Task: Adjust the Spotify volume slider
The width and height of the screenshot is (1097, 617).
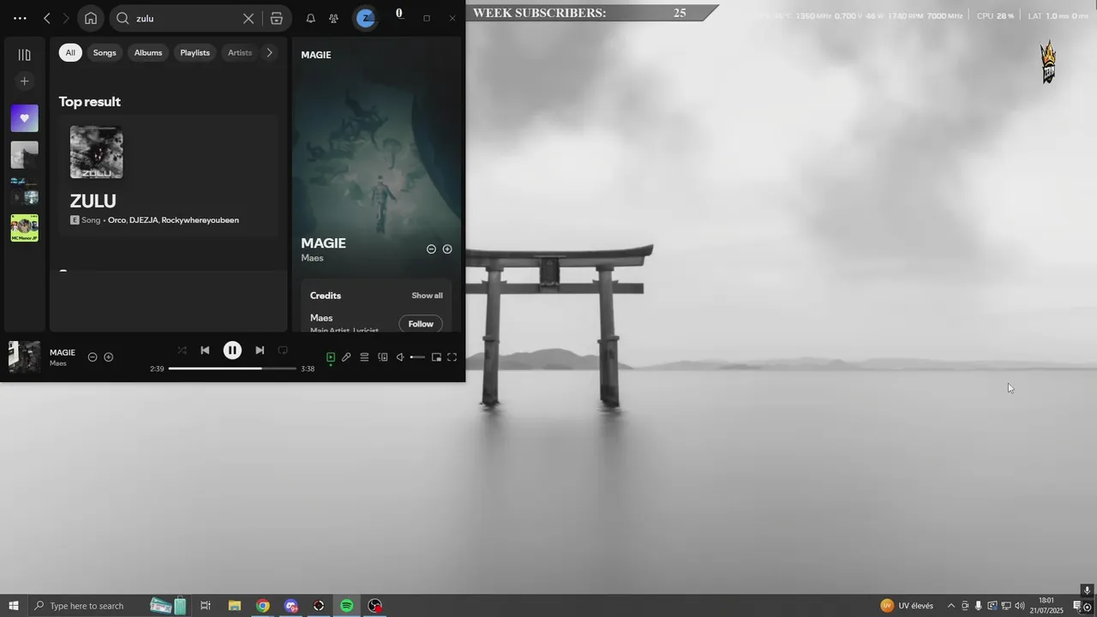Action: tap(417, 357)
